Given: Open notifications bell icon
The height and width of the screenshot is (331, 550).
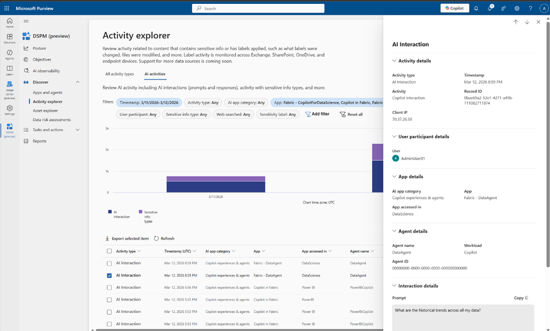Looking at the screenshot, I should (x=476, y=8).
